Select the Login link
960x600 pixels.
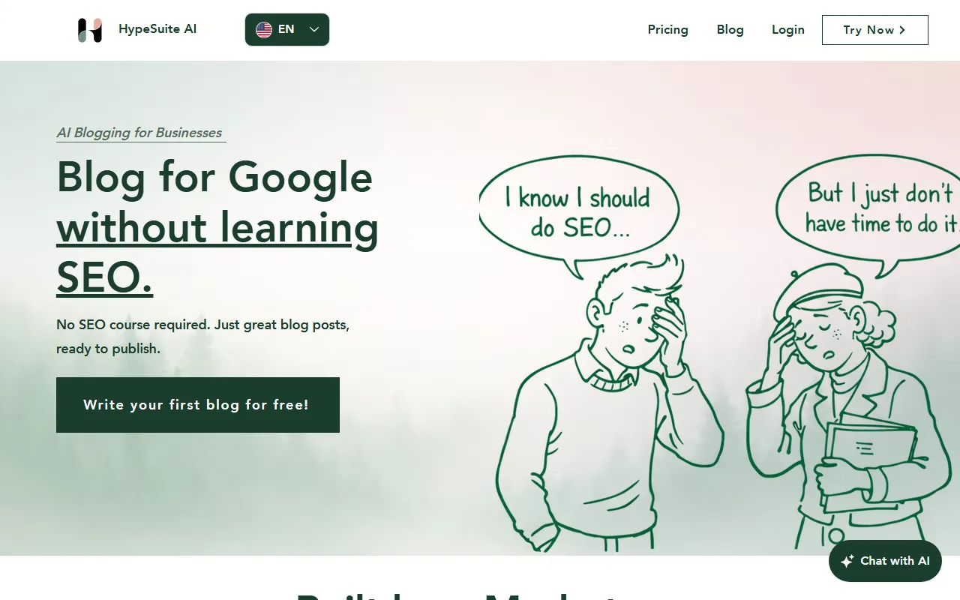pos(788,30)
